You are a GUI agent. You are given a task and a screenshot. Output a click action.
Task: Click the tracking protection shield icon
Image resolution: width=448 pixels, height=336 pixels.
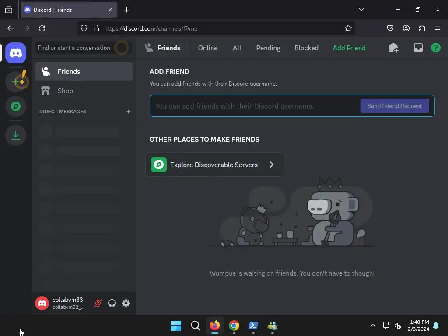pos(84,28)
